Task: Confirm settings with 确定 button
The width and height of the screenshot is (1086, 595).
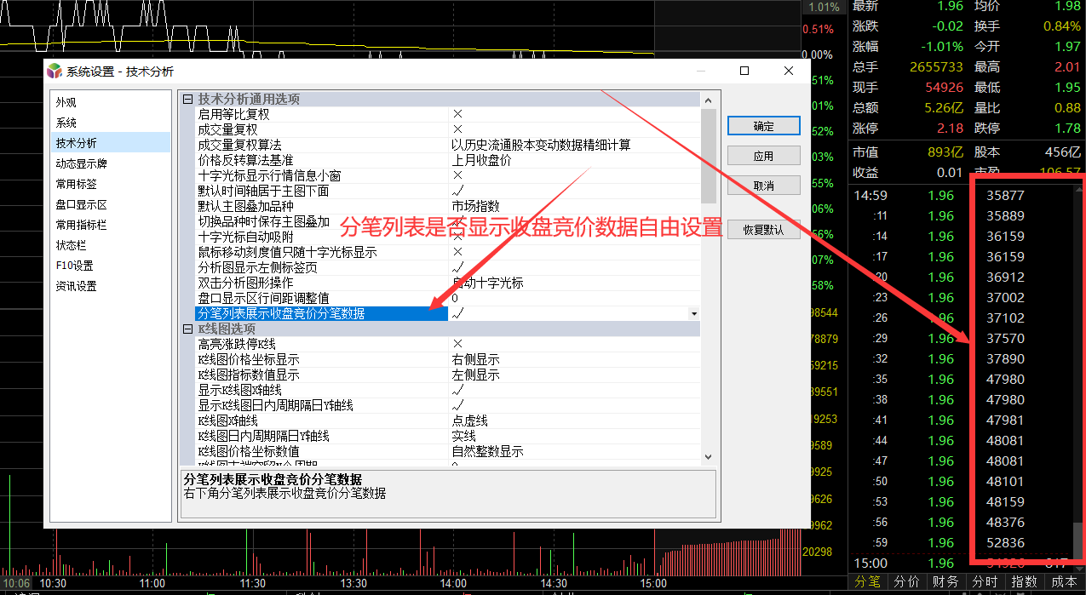Action: pos(764,126)
